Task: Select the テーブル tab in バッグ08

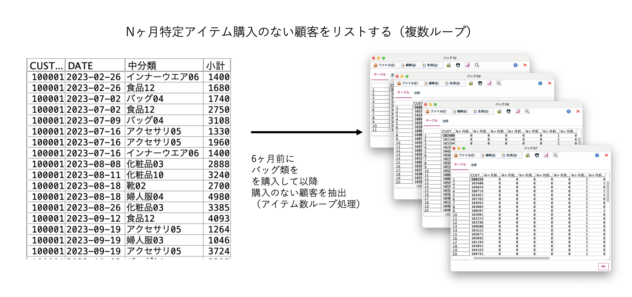Action: pos(432,120)
